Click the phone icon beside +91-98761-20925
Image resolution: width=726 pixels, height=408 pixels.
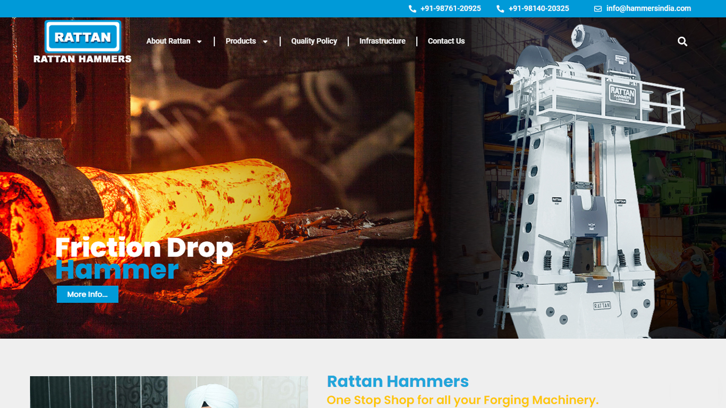click(412, 9)
